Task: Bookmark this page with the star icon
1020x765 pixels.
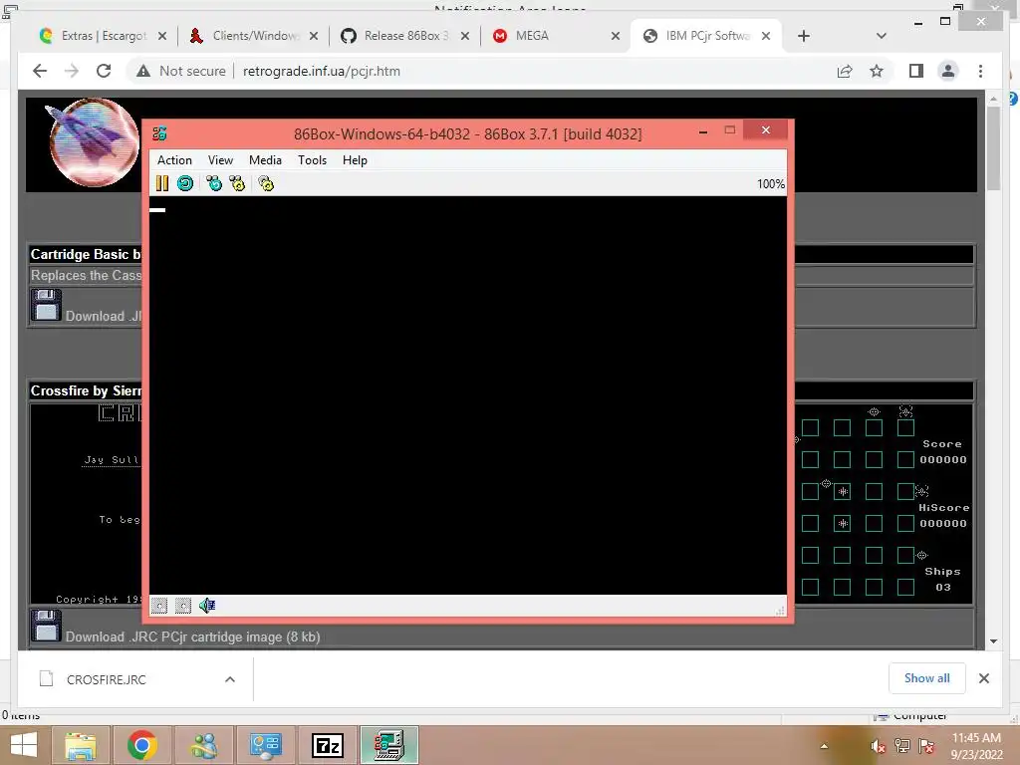Action: (x=877, y=71)
